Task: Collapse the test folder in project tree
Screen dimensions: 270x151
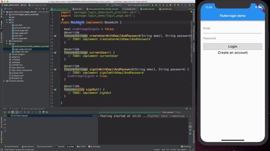Action: (x=7, y=44)
